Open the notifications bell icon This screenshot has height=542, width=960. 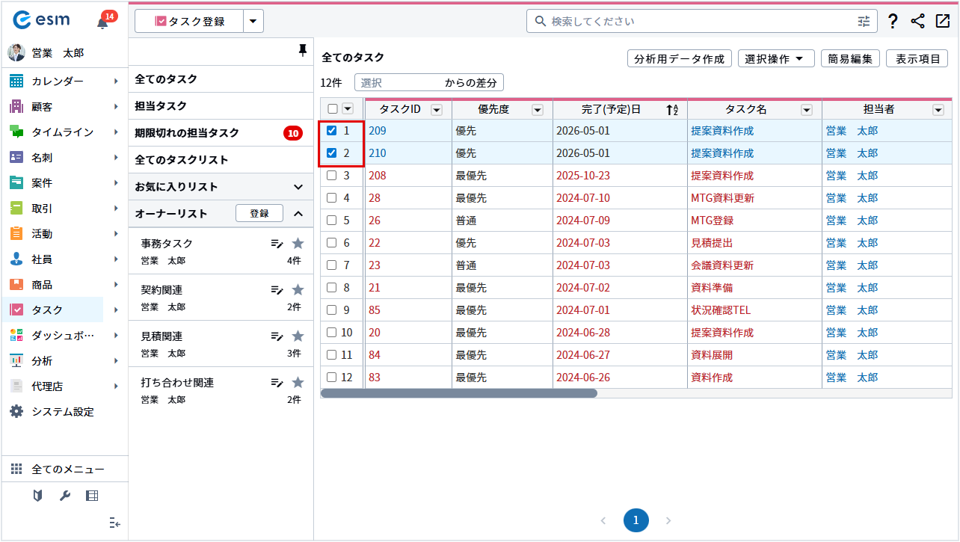(103, 22)
